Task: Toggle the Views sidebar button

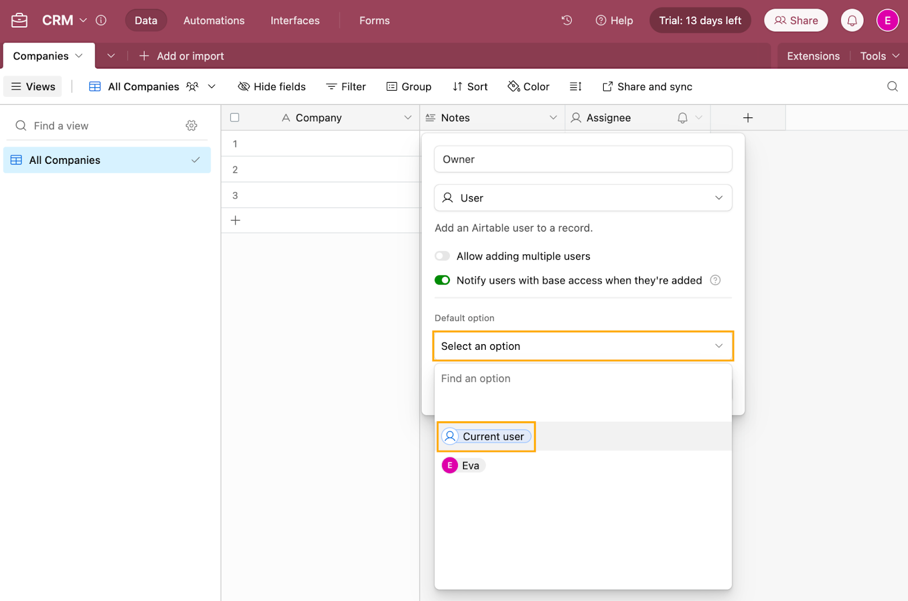Action: [33, 87]
